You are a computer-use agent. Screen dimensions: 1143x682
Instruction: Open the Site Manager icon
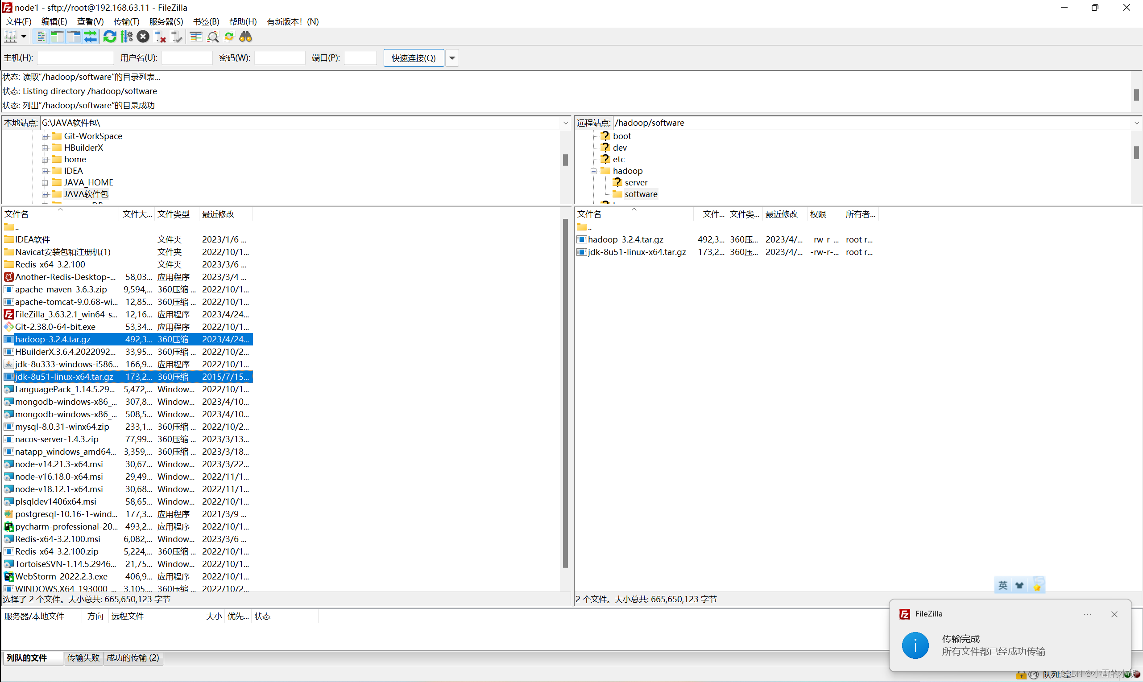click(x=11, y=37)
